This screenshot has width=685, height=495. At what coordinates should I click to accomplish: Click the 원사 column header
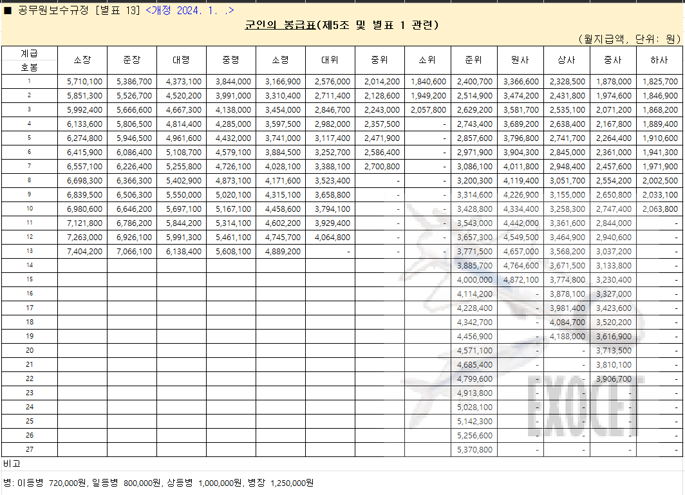click(x=520, y=60)
